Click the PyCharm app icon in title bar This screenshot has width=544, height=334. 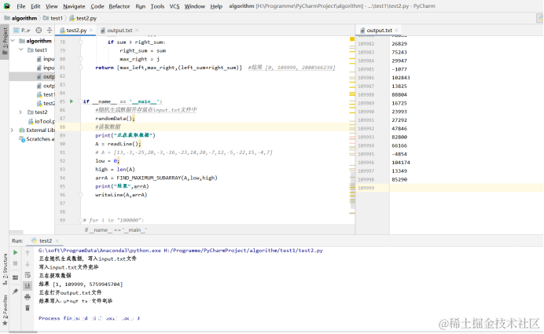pos(7,6)
